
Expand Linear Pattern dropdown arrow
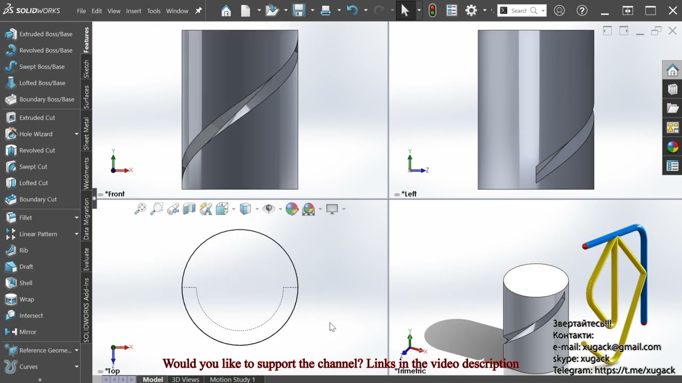pyautogui.click(x=77, y=234)
